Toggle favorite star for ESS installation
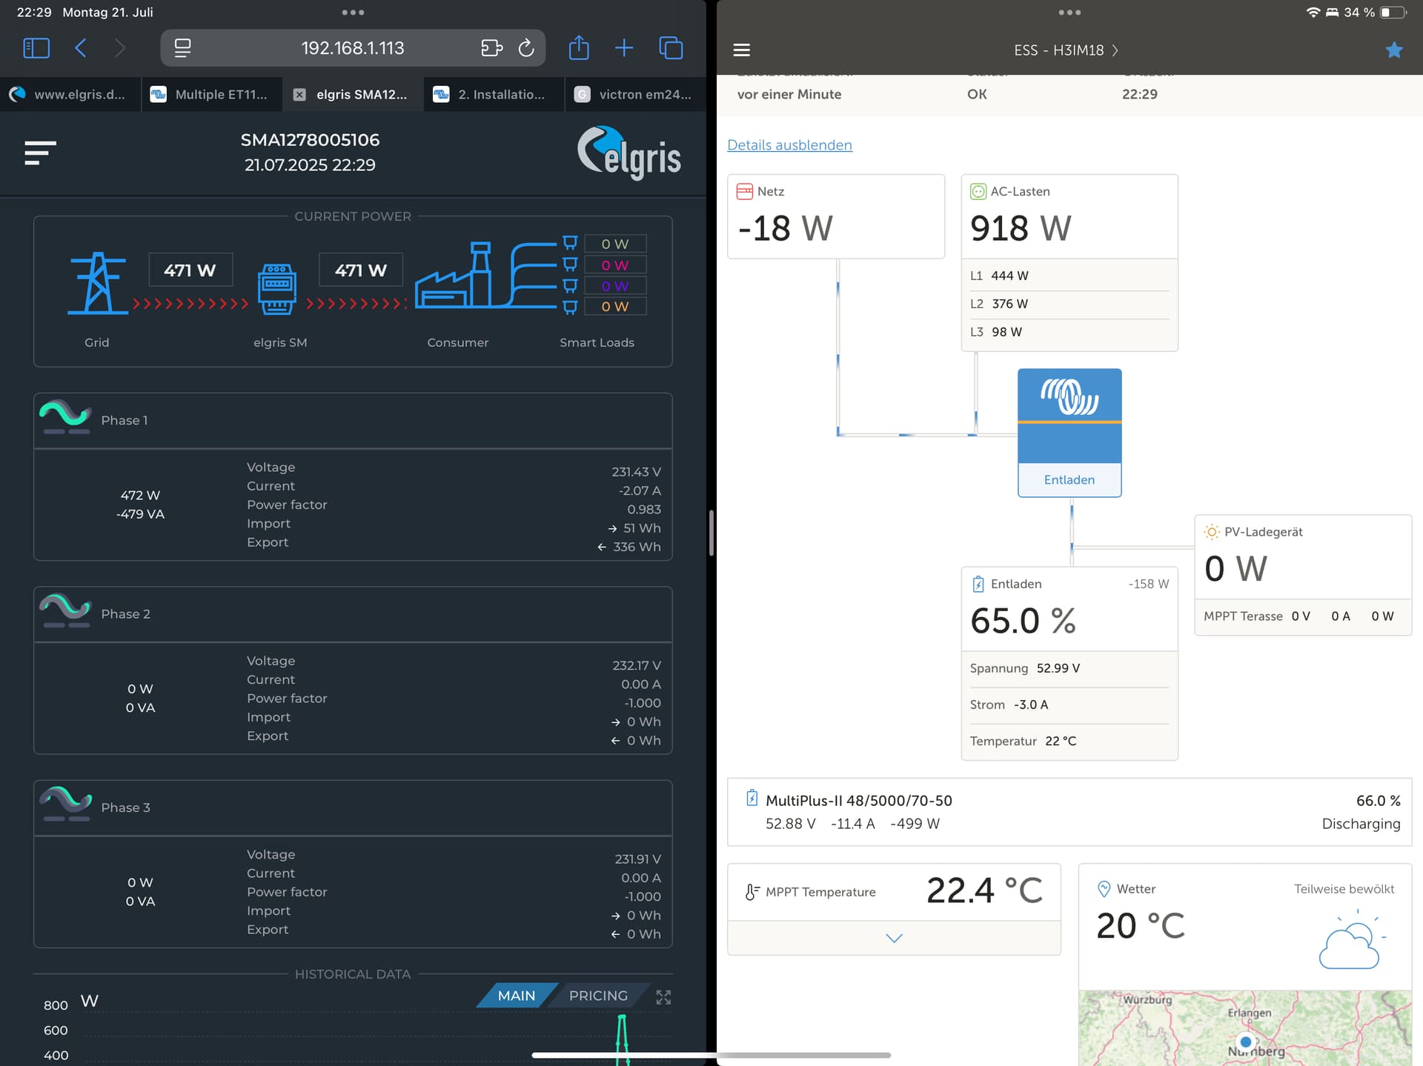Image resolution: width=1423 pixels, height=1066 pixels. click(x=1393, y=50)
